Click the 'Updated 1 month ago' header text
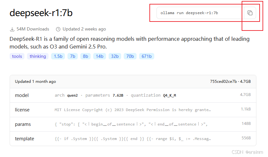Viewport: 268px width, 157px height. click(35, 82)
